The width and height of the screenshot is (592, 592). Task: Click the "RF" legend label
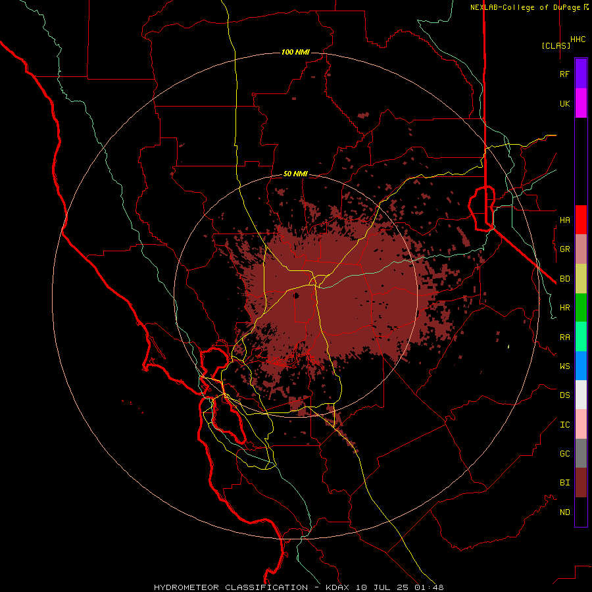click(x=564, y=74)
